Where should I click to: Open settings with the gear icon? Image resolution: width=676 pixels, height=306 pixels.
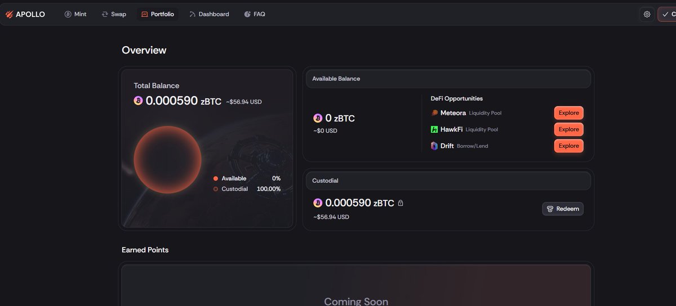(647, 14)
